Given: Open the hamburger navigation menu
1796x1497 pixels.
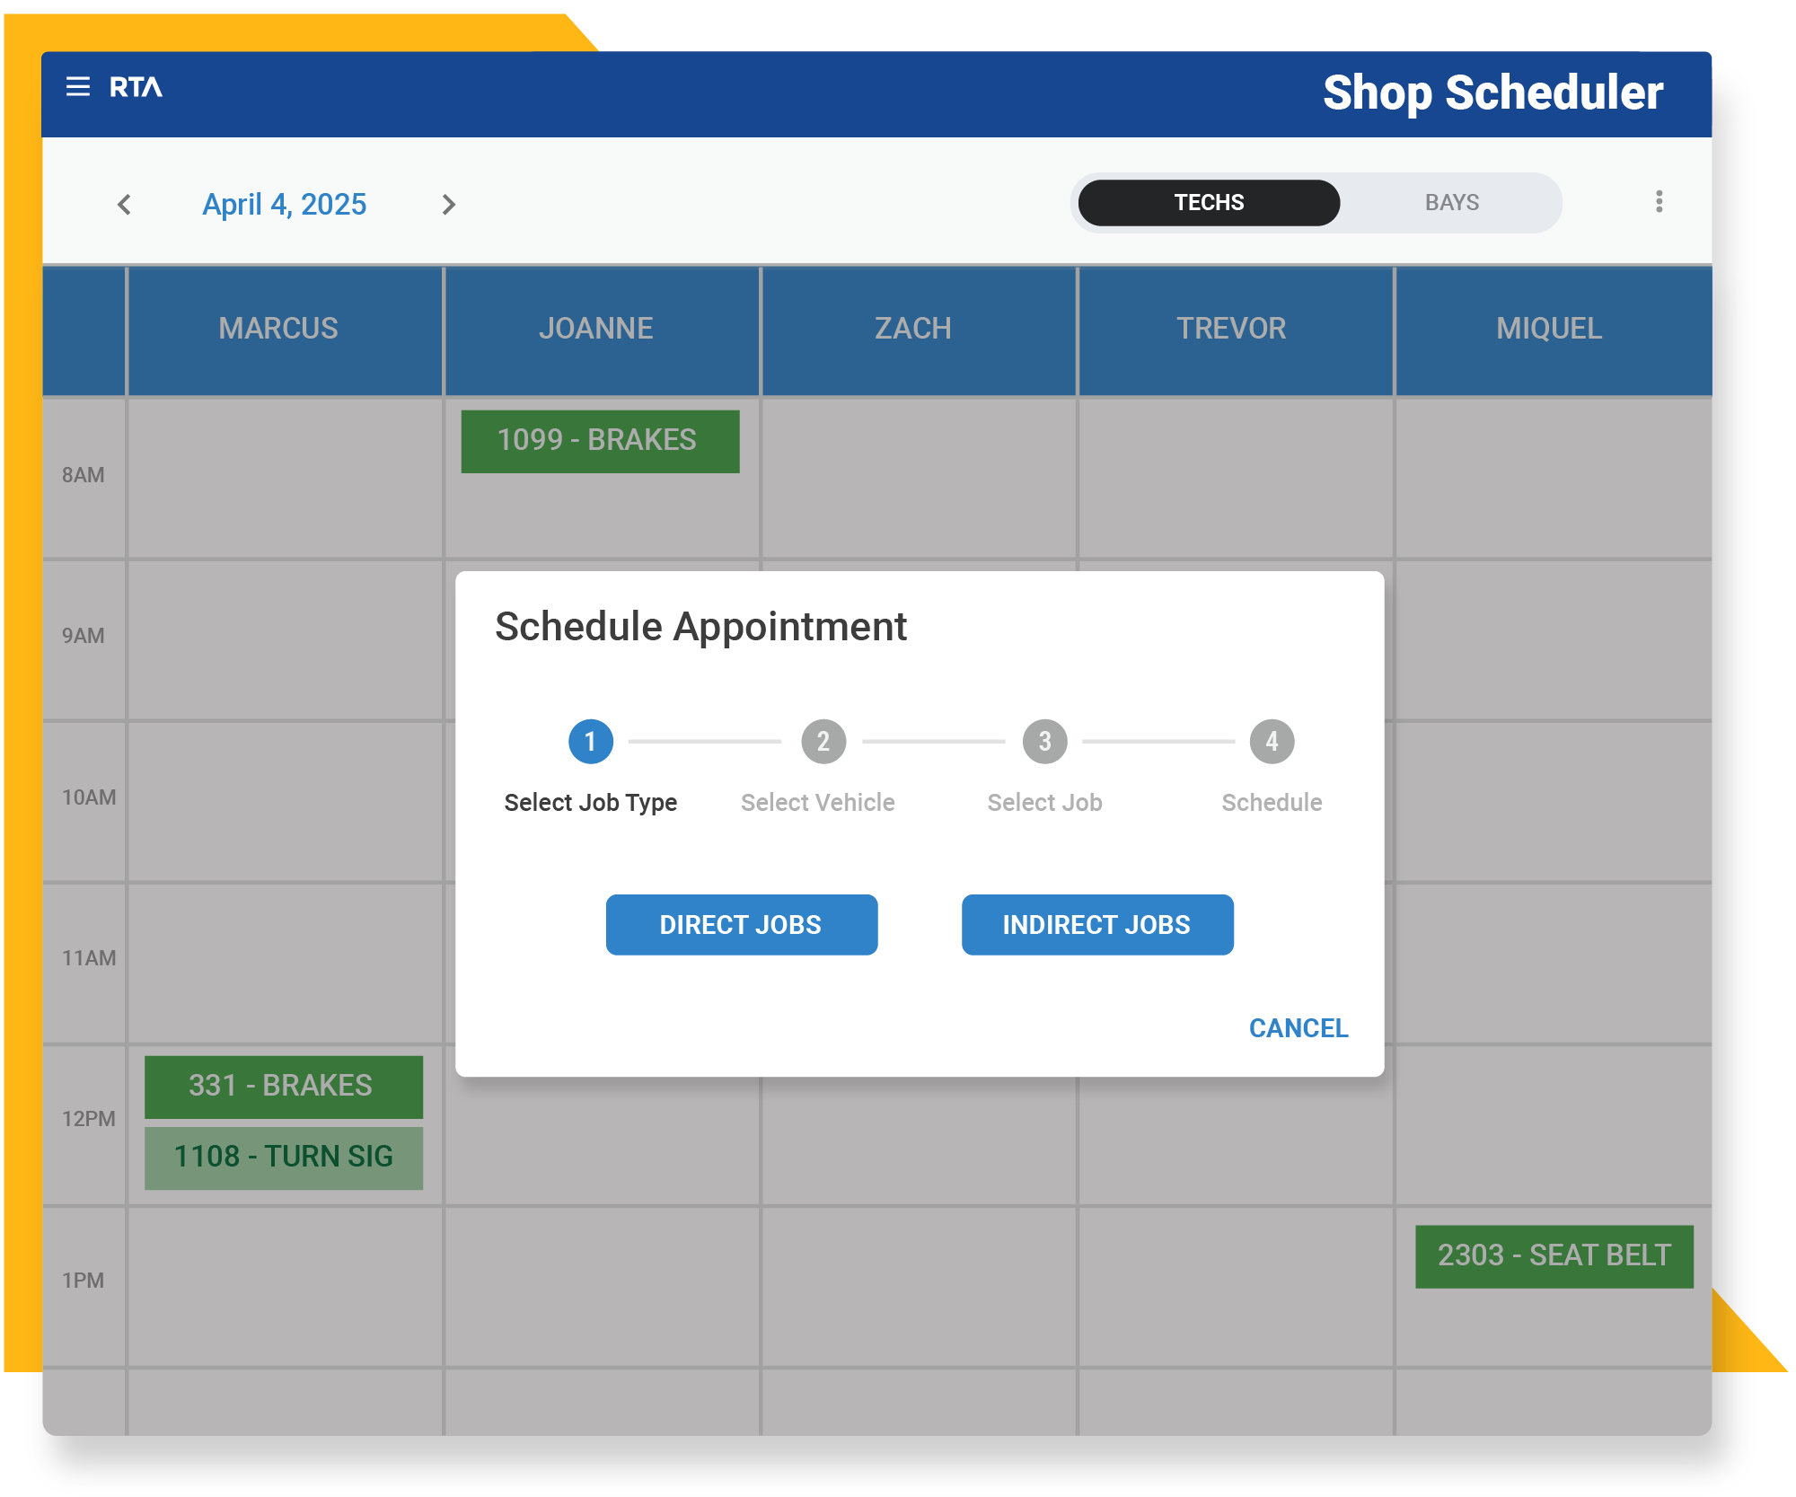Looking at the screenshot, I should point(78,86).
